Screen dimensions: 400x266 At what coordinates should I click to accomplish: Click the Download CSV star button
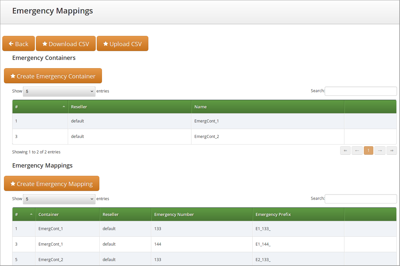65,44
